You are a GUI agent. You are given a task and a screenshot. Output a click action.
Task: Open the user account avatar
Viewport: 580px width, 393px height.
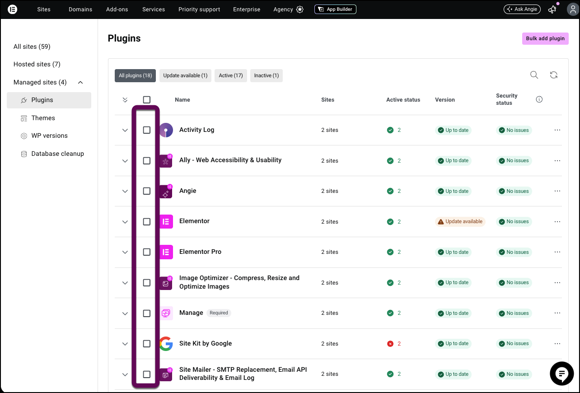click(572, 9)
